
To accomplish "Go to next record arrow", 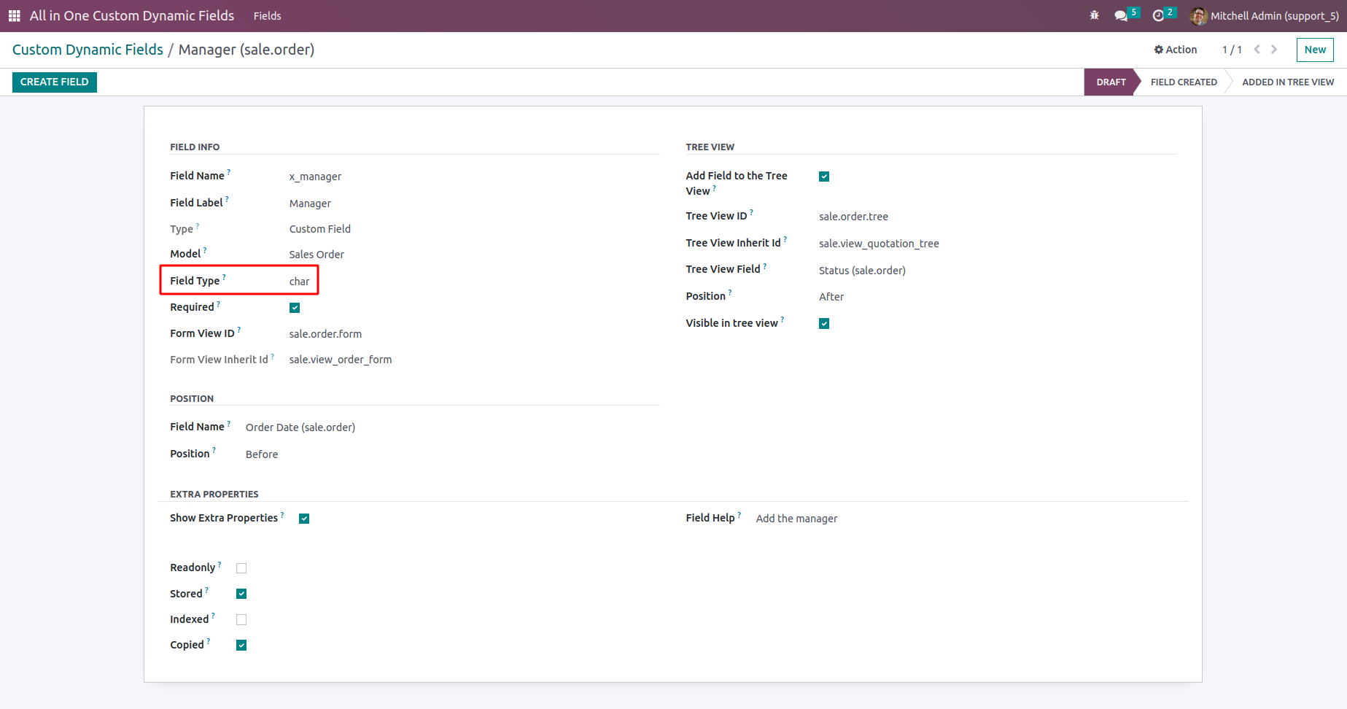I will [x=1274, y=50].
